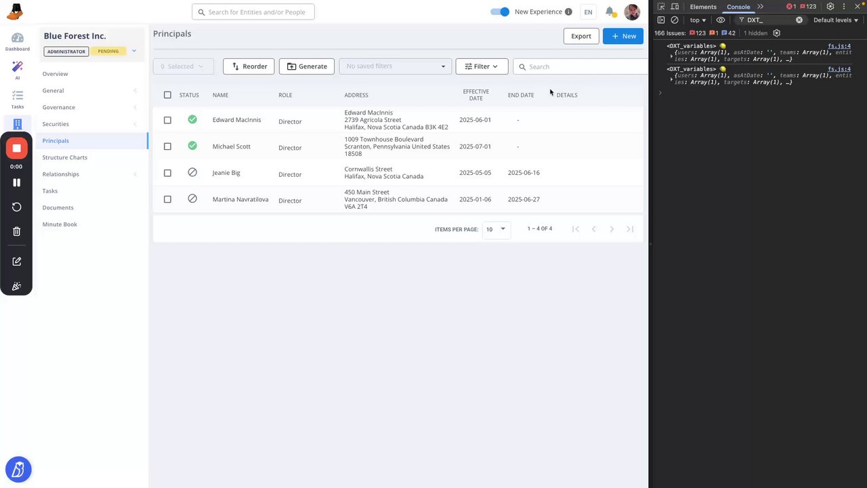Expand the second DXT_variables console object
This screenshot has width=867, height=488.
pos(671,79)
